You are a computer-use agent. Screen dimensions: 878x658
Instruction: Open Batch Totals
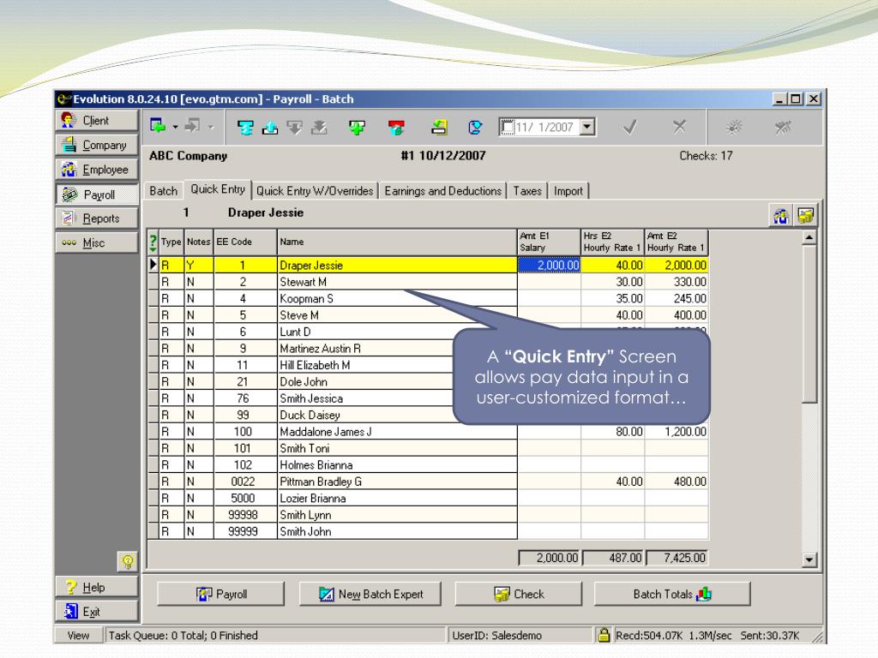(672, 595)
